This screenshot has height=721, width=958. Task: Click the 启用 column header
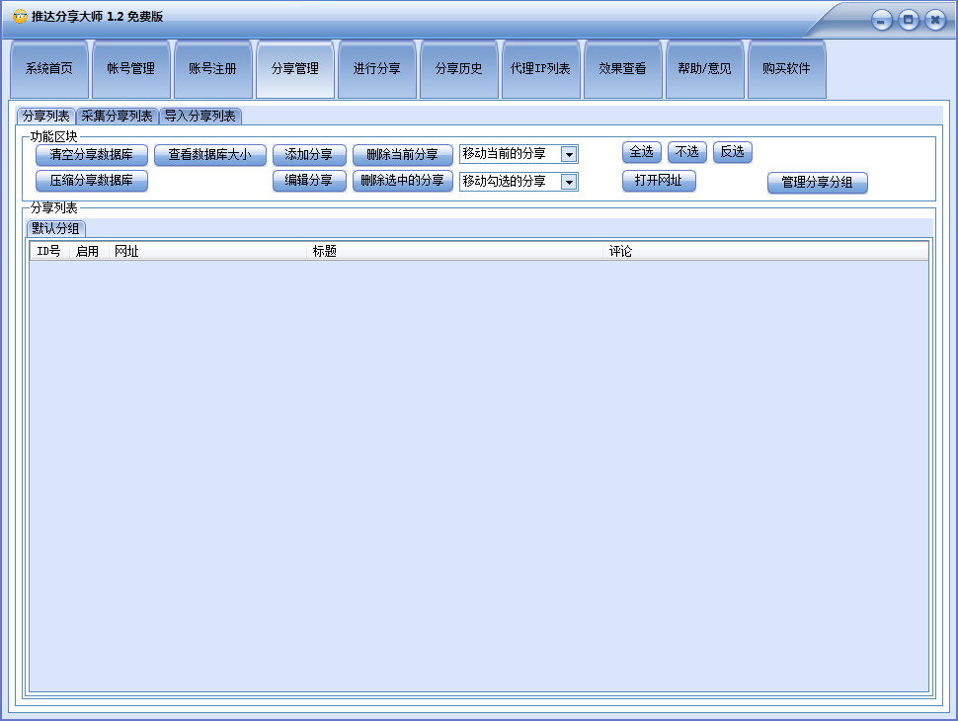coord(88,251)
